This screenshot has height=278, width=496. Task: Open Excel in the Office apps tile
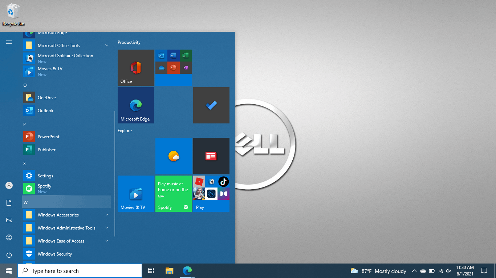(186, 56)
